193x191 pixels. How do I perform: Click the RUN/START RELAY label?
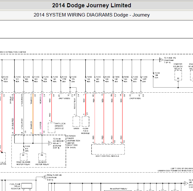[118, 189]
